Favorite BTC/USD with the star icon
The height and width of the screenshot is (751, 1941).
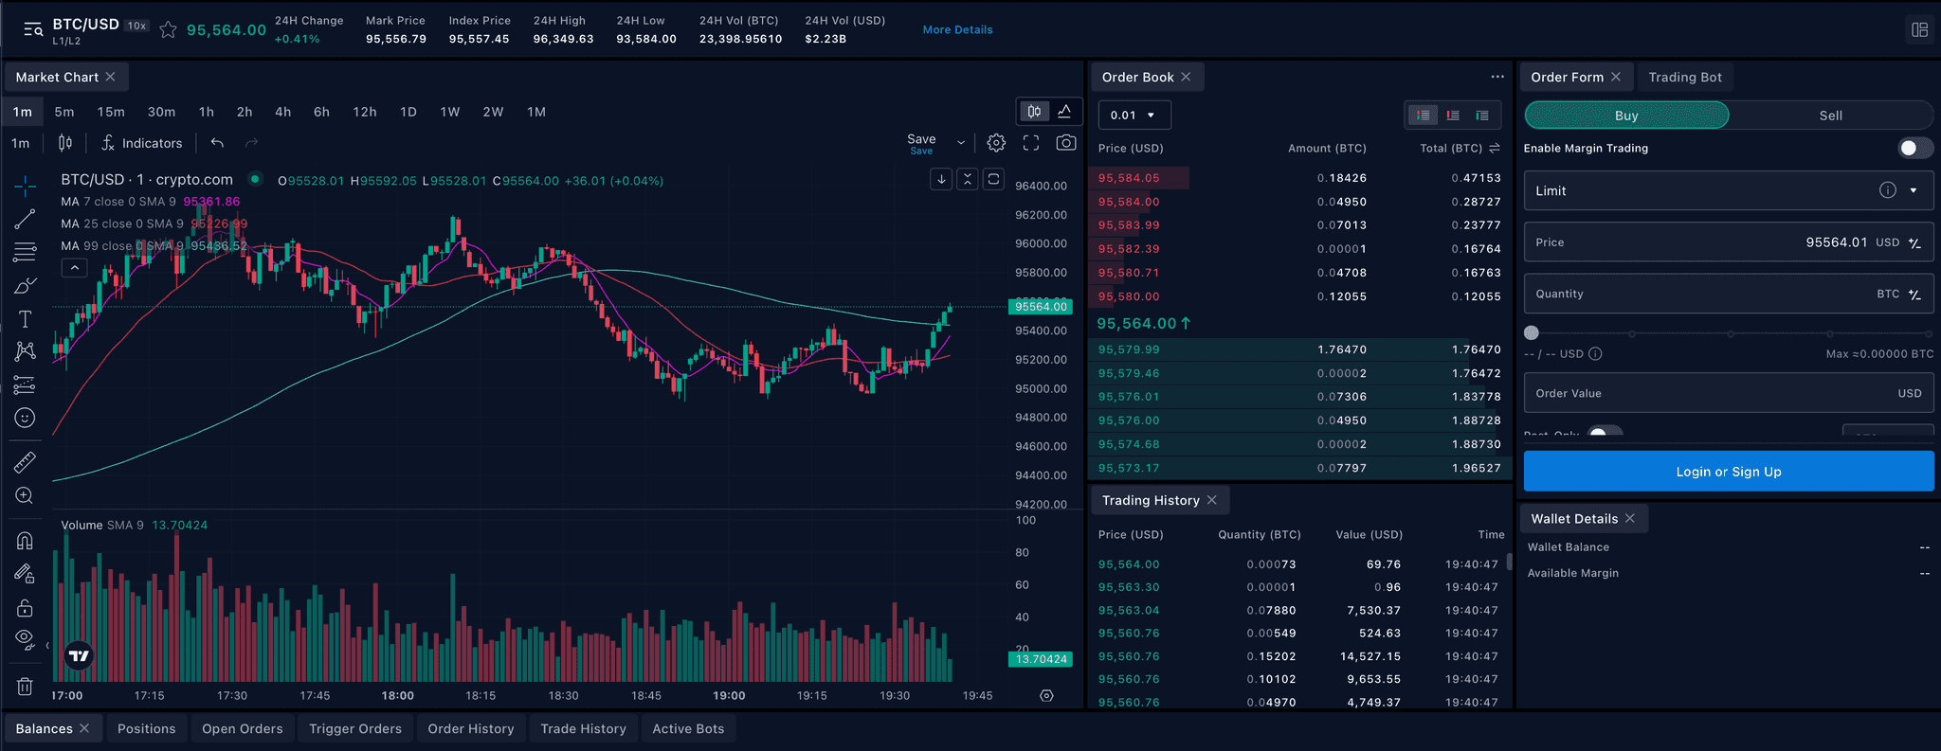168,29
